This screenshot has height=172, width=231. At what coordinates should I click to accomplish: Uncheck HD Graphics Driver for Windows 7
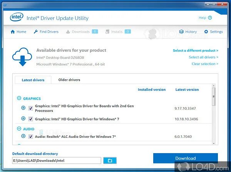tap(31, 119)
